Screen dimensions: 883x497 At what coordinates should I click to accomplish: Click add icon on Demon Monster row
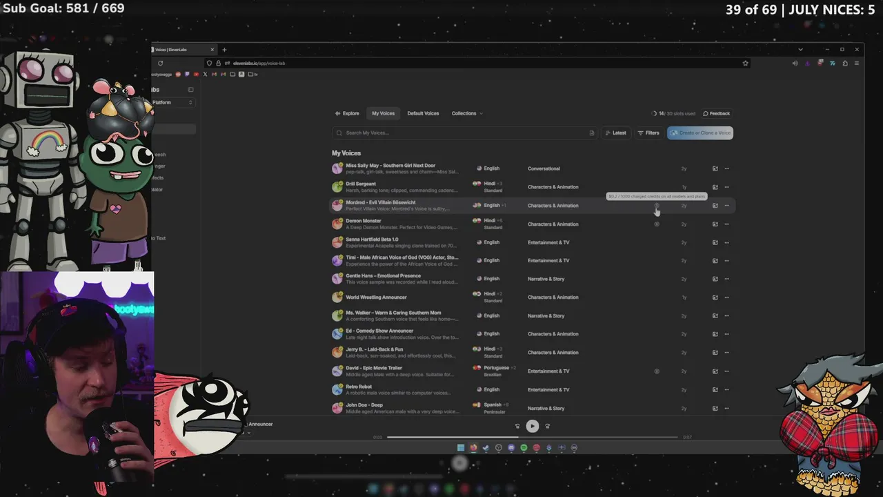tap(715, 224)
